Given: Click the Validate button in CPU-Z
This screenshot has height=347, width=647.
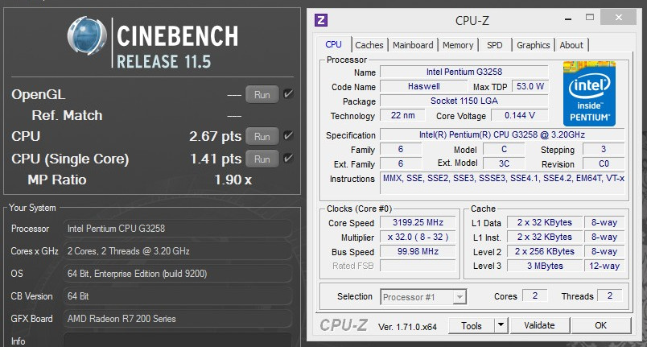Looking at the screenshot, I should [538, 325].
